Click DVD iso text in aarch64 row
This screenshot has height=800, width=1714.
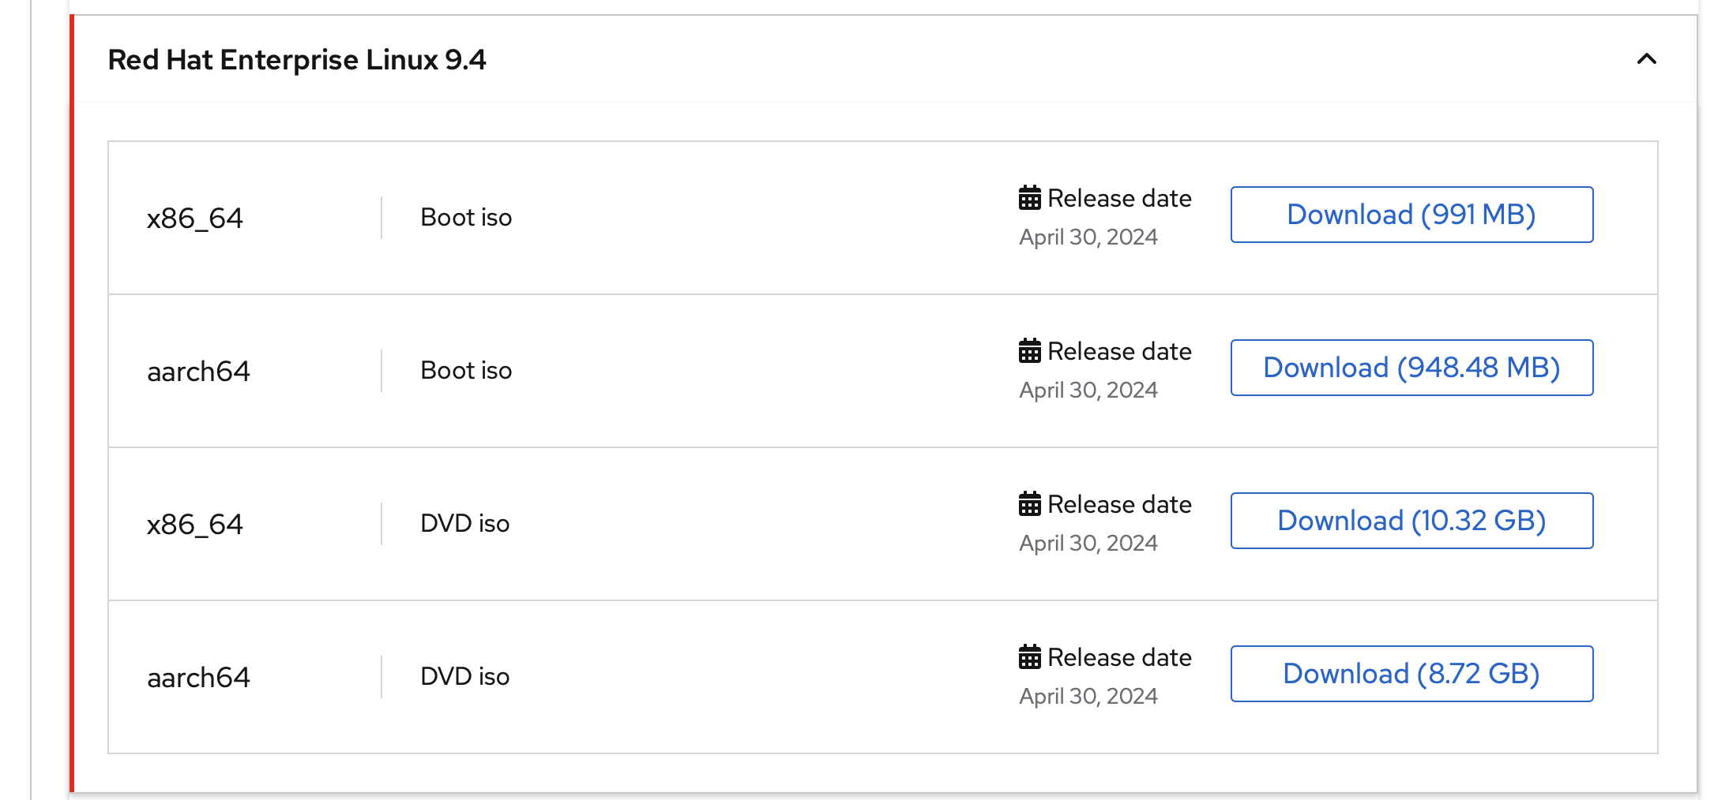point(464,677)
